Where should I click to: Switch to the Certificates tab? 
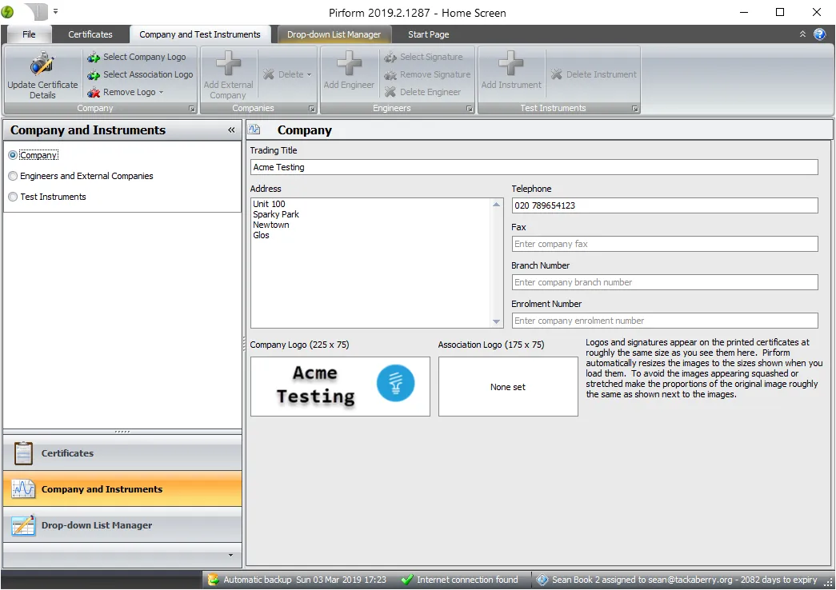[x=90, y=34]
